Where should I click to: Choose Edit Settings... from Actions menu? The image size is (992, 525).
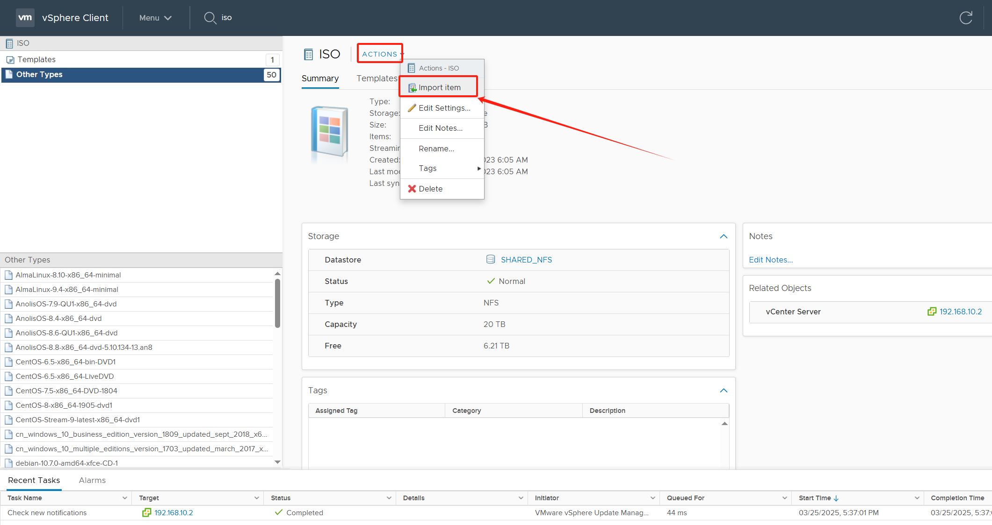click(x=442, y=108)
